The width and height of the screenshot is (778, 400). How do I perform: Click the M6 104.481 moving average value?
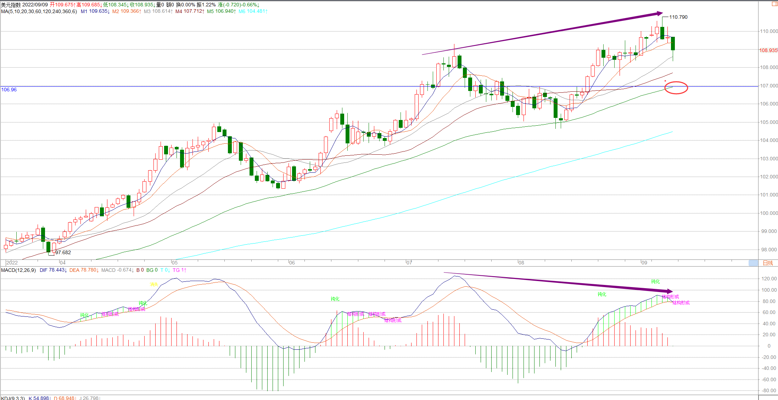click(253, 11)
